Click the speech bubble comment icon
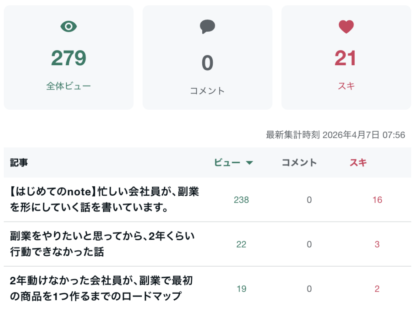 [x=207, y=27]
